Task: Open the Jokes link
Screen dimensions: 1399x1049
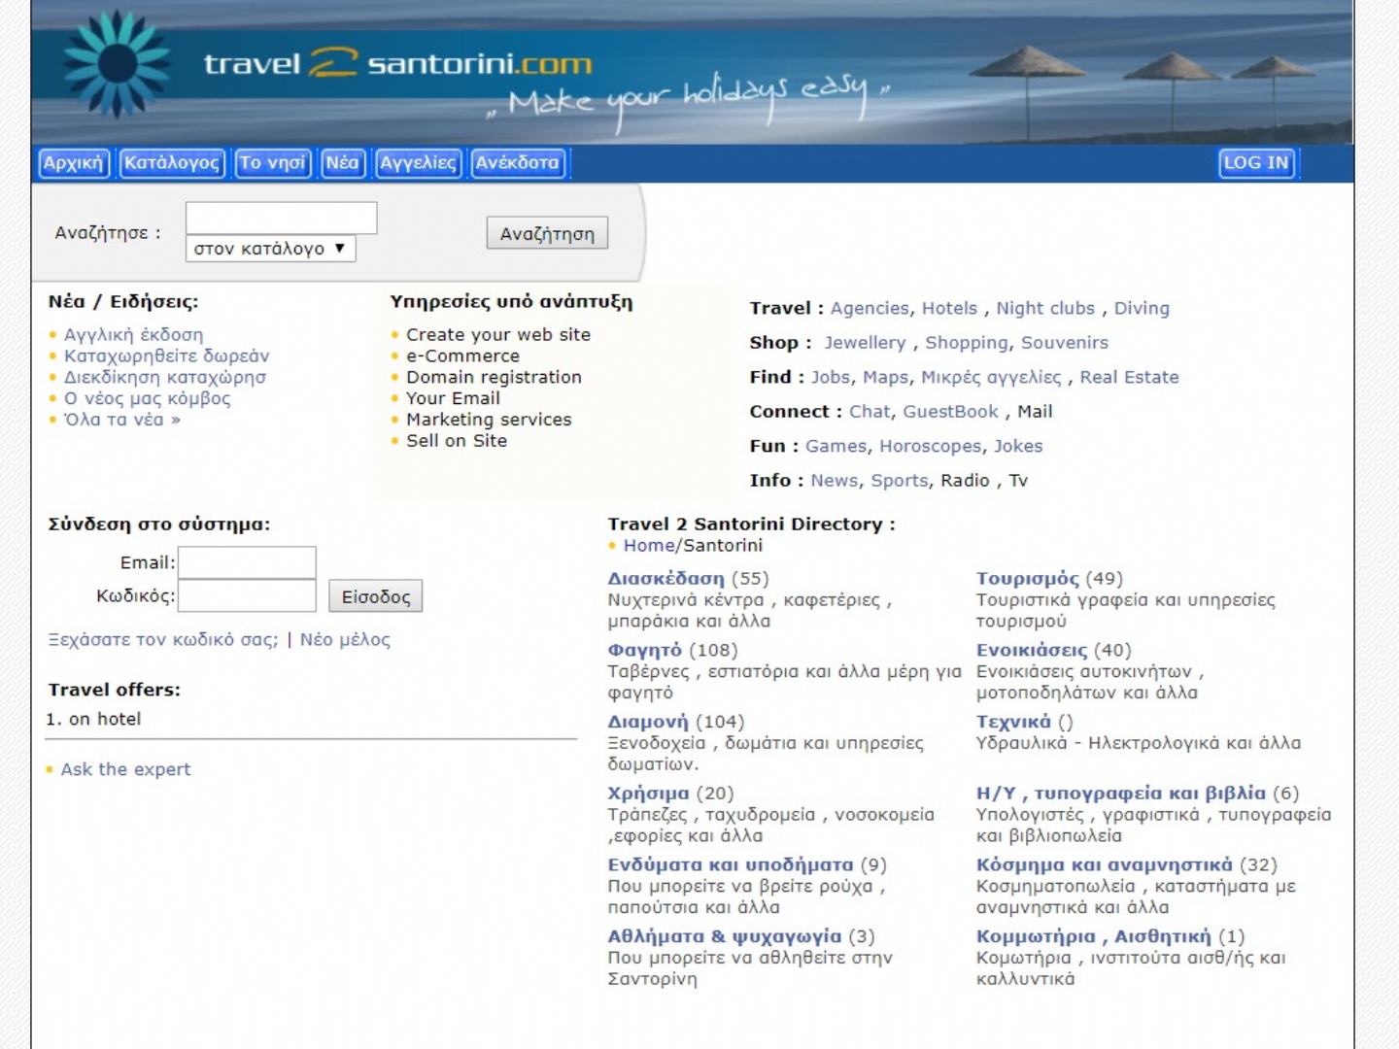Action: pos(1018,447)
